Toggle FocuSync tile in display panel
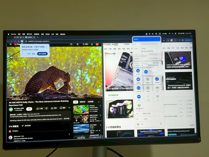This screenshot has width=209, height=157. [138, 72]
